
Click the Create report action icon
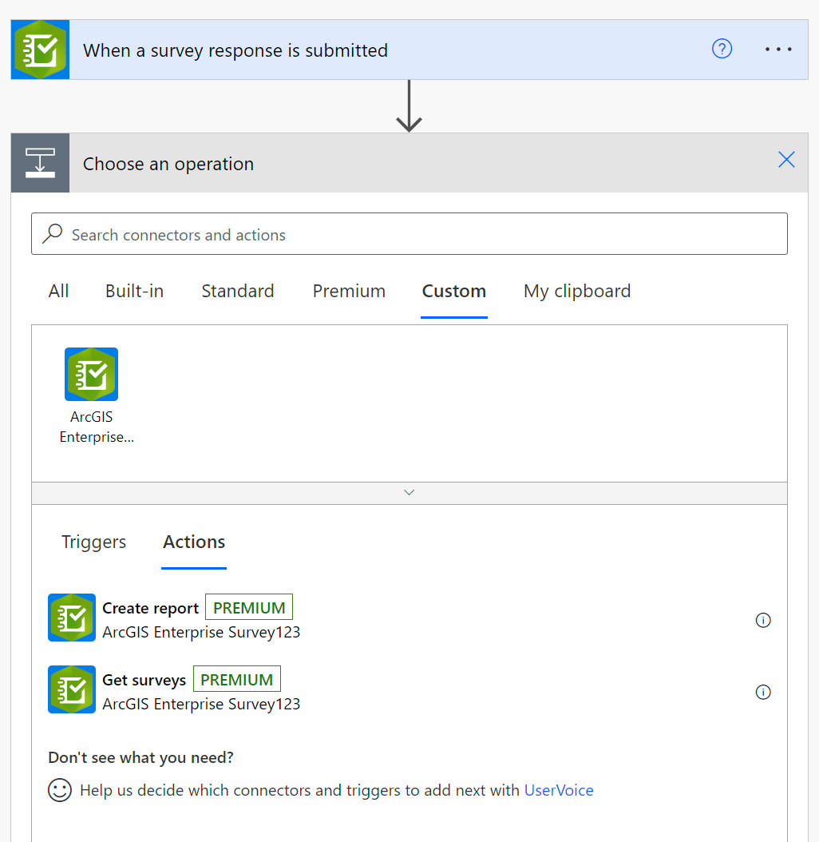click(x=71, y=618)
